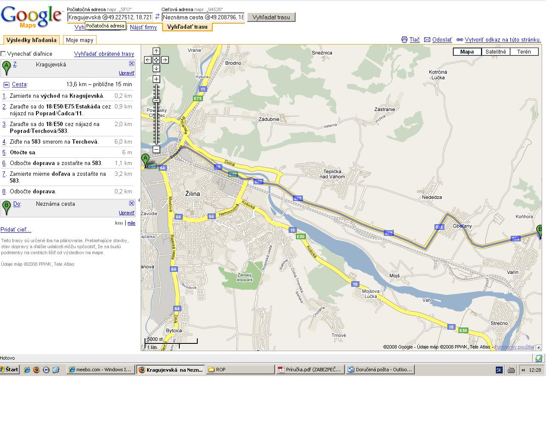Toggle overview map in bottom-right corner
Image resolution: width=549 pixels, height=439 pixels.
click(539, 348)
